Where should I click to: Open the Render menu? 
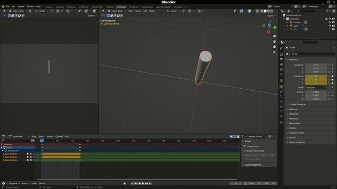click(x=21, y=7)
